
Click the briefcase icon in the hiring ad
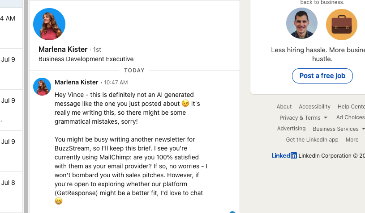pos(341,25)
